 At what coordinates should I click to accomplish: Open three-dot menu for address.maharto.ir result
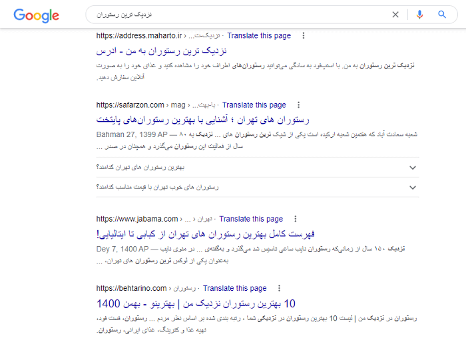(303, 36)
